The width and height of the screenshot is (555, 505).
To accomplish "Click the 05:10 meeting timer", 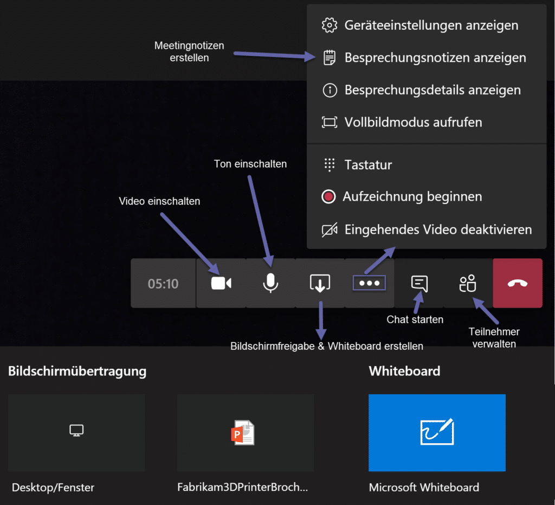I will pos(163,284).
